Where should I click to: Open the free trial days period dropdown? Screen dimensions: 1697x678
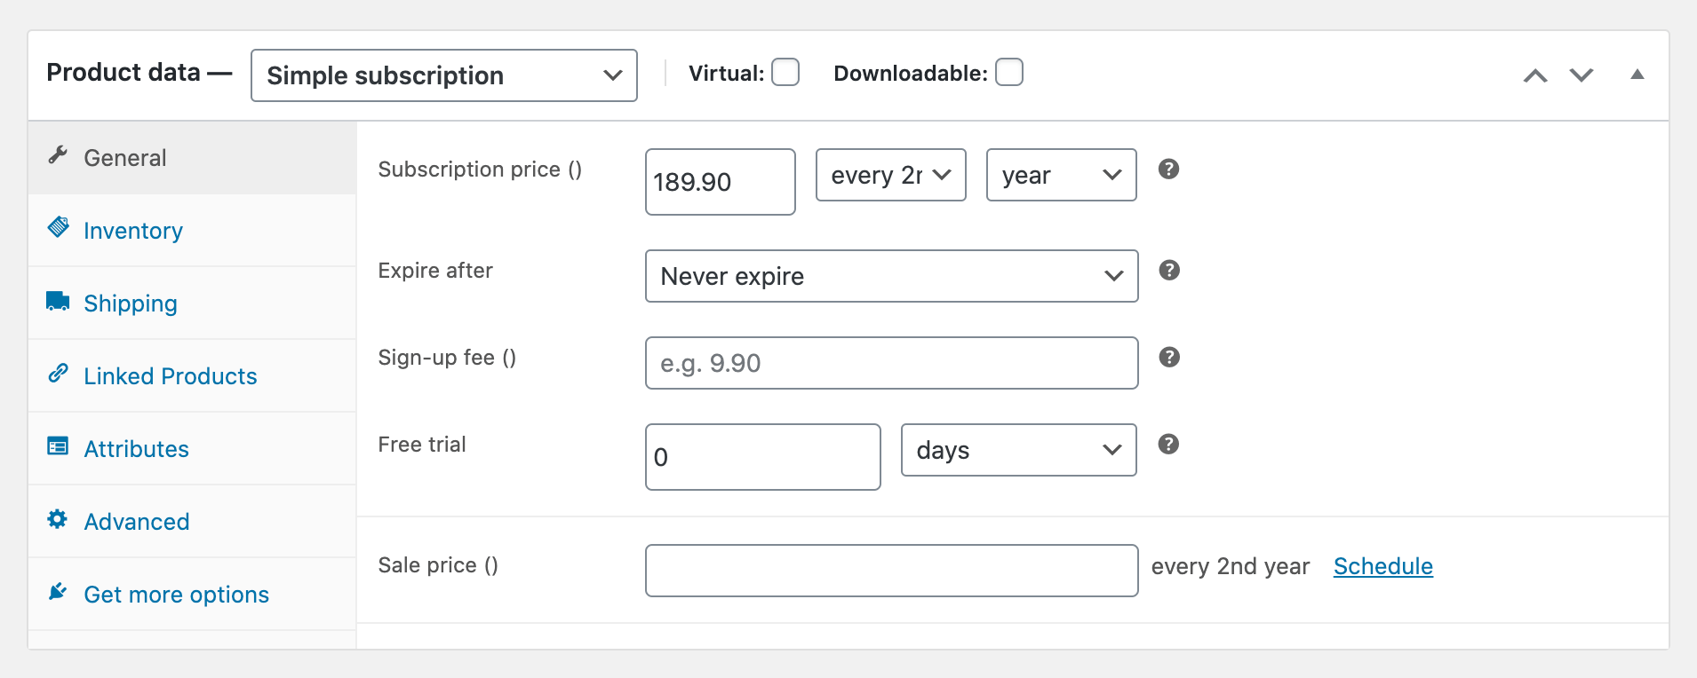point(1019,450)
